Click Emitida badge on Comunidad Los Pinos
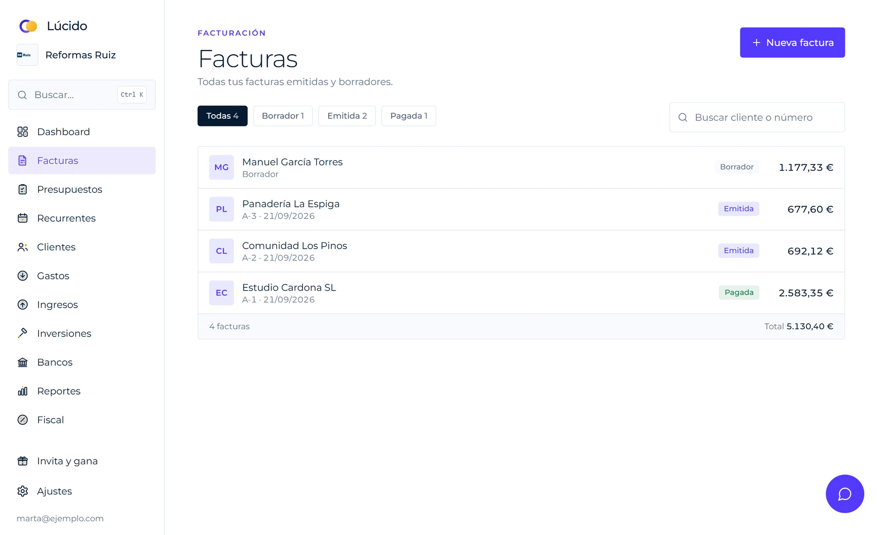Viewport: 878px width, 535px height. pyautogui.click(x=738, y=251)
